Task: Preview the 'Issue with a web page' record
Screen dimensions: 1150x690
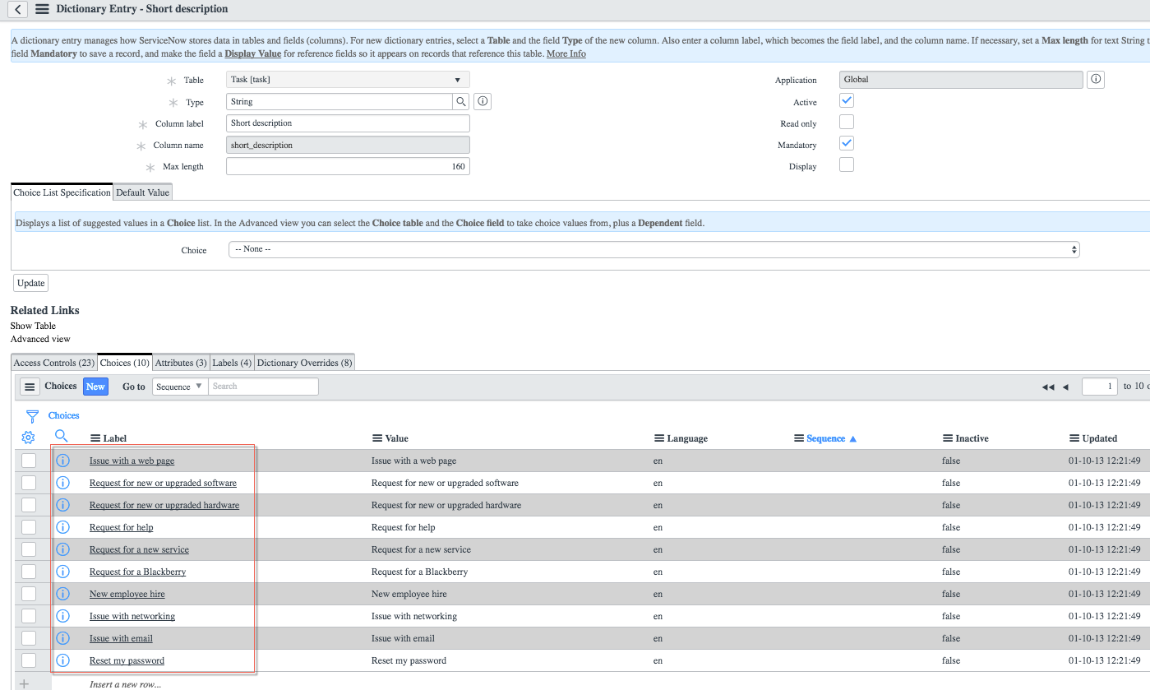Action: point(62,461)
